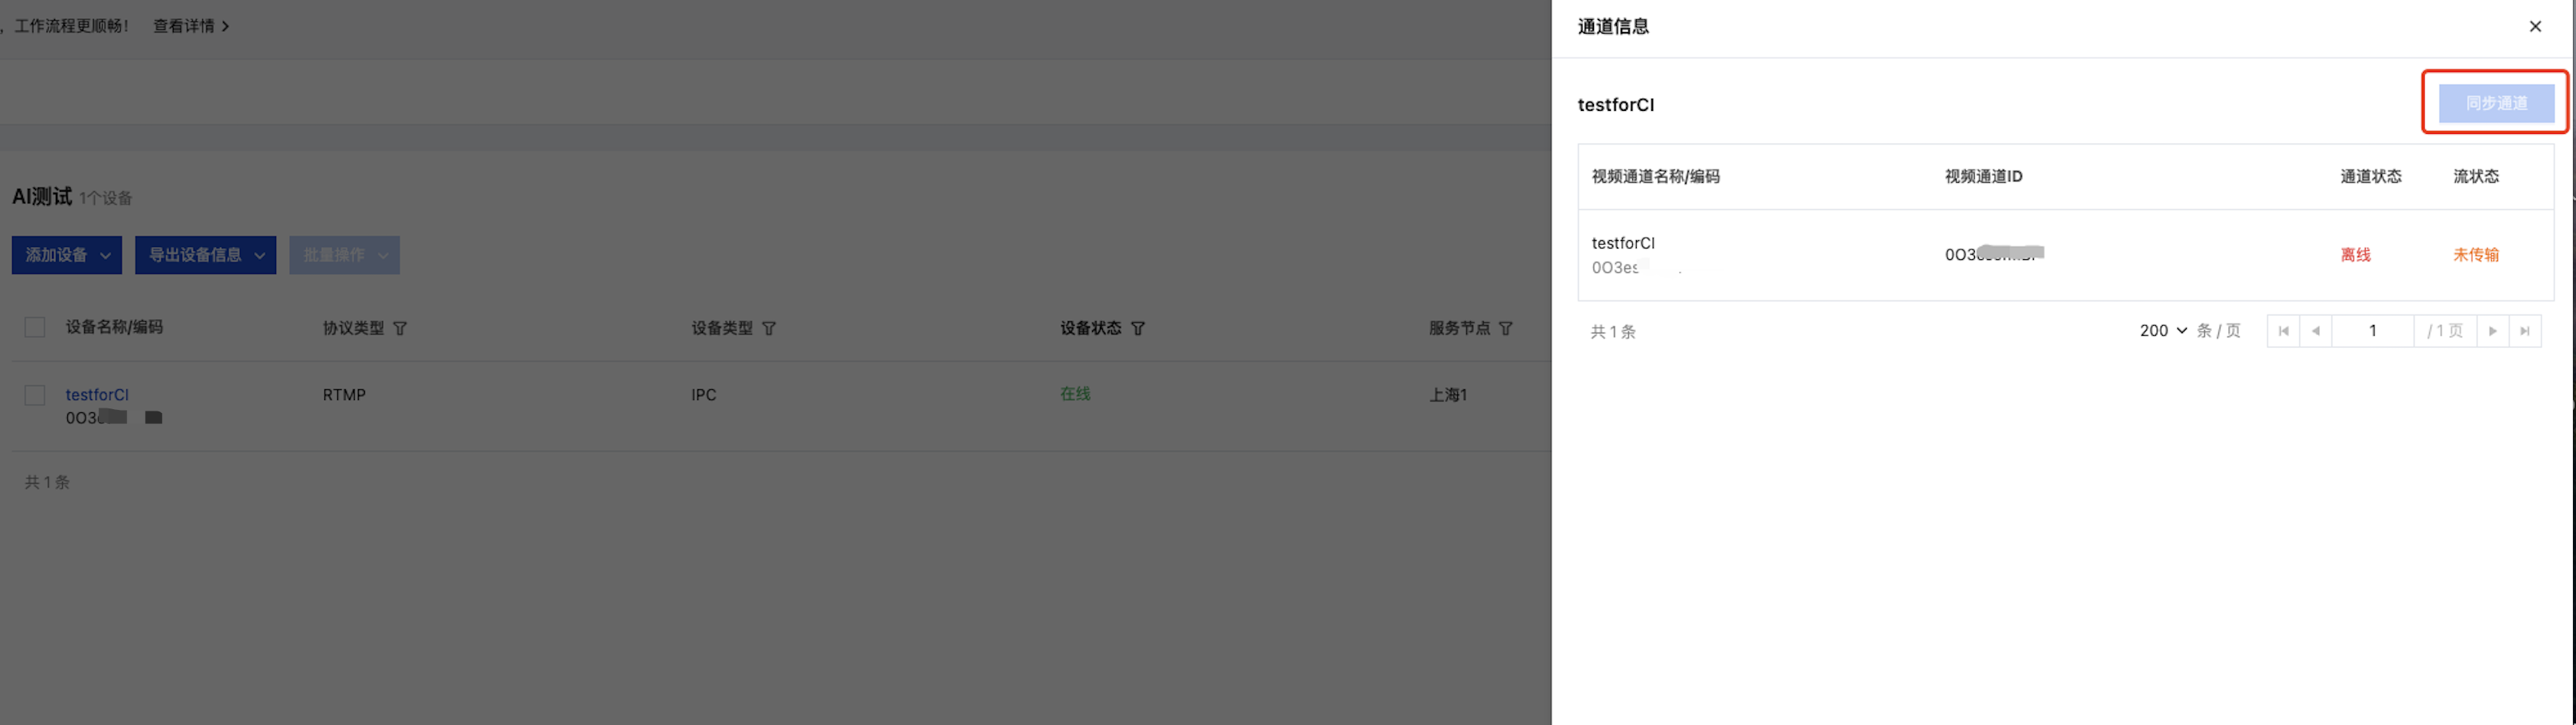Click the 视频通道名称/编码 column header
The width and height of the screenshot is (2576, 725).
(1655, 177)
